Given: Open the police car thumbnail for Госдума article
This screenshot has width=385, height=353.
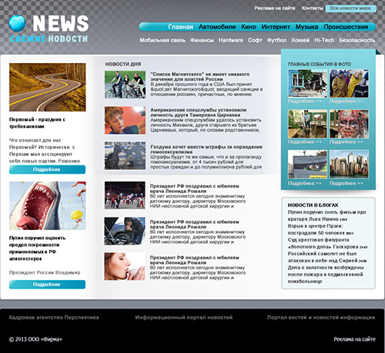Looking at the screenshot, I should (x=125, y=155).
